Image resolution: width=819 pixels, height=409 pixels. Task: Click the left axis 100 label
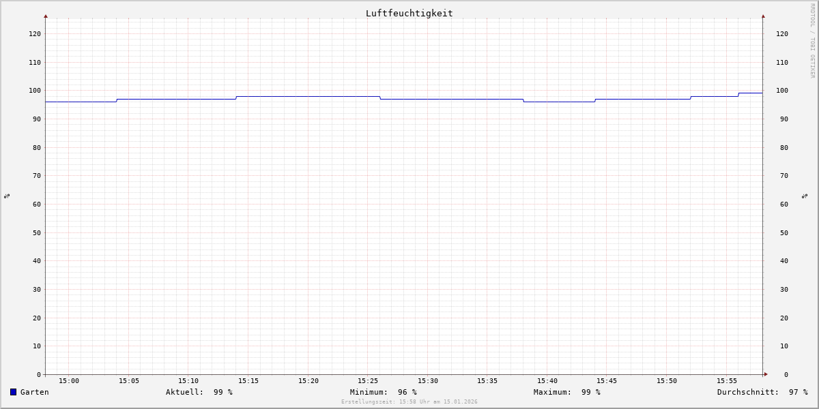tap(35, 91)
